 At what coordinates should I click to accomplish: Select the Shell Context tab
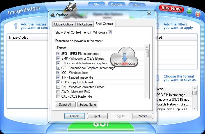[104, 24]
